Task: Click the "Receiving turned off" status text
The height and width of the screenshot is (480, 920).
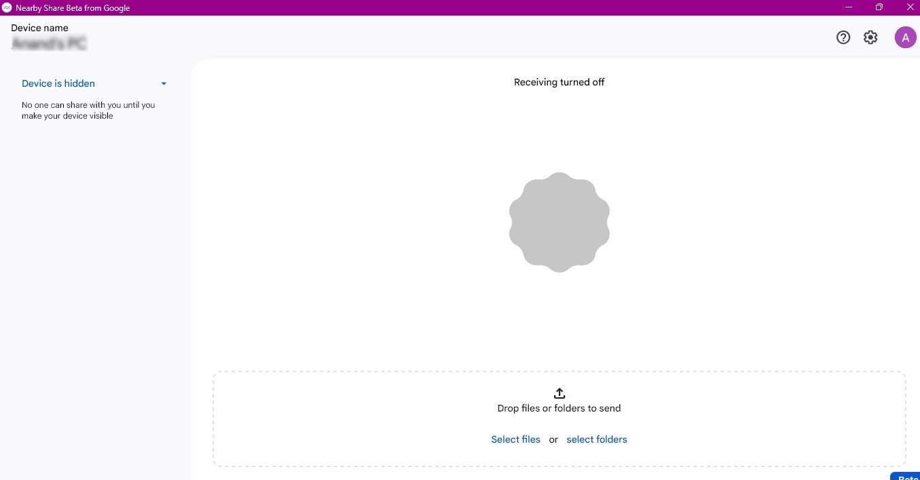Action: point(559,82)
